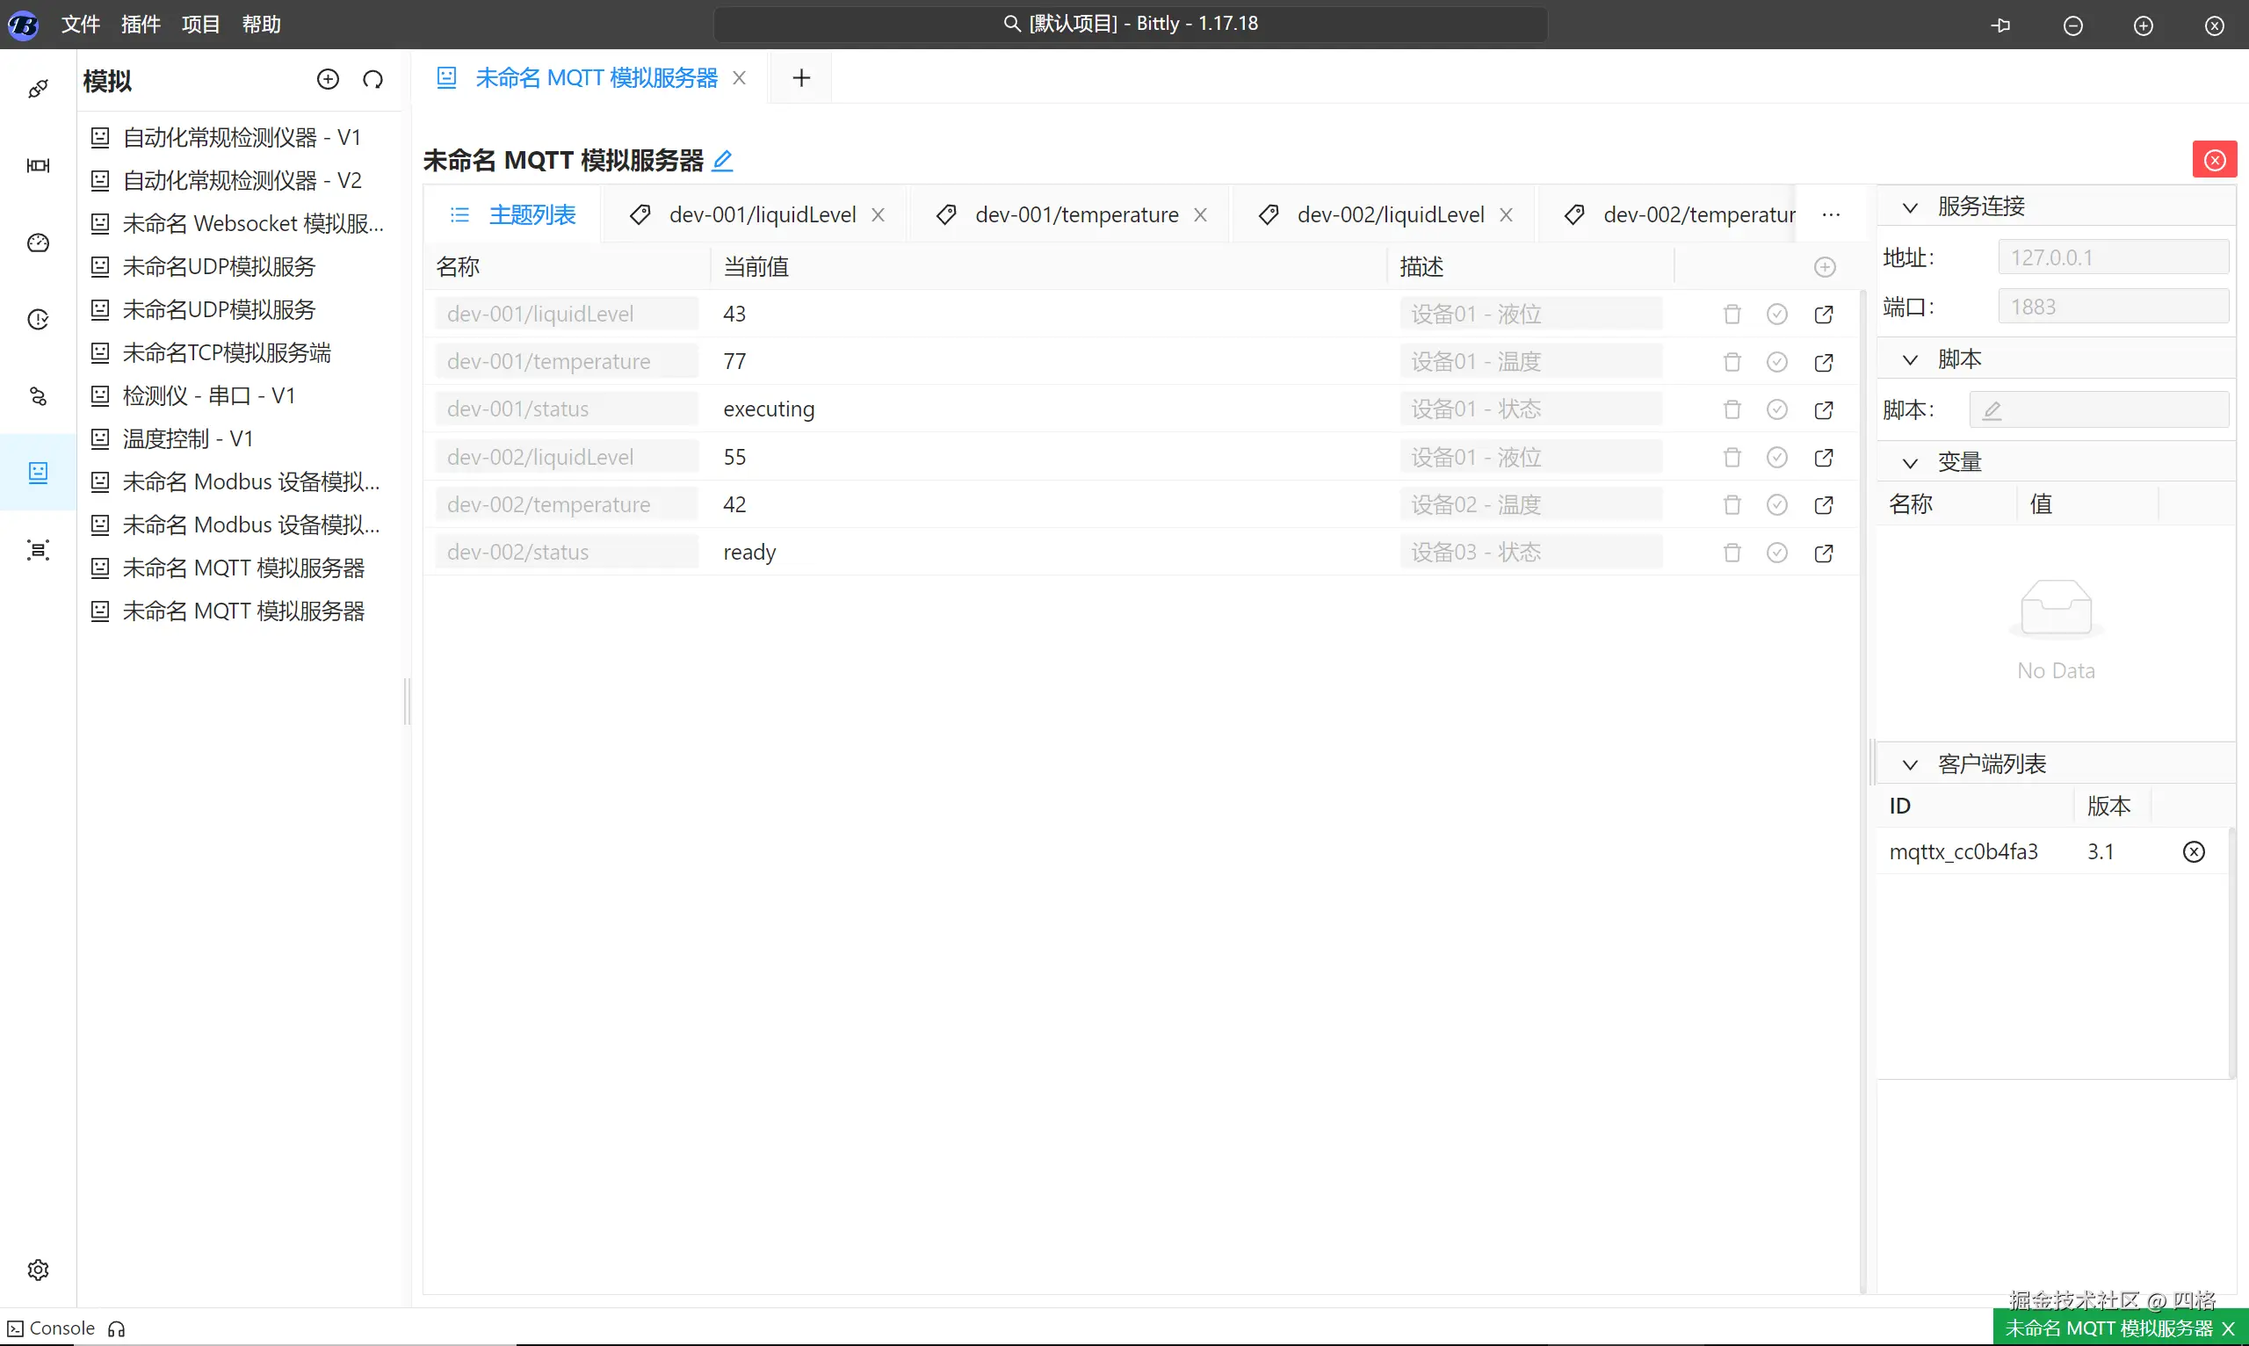Disconnect client mqttx_cc0b4fa3
Image resolution: width=2249 pixels, height=1346 pixels.
point(2193,851)
